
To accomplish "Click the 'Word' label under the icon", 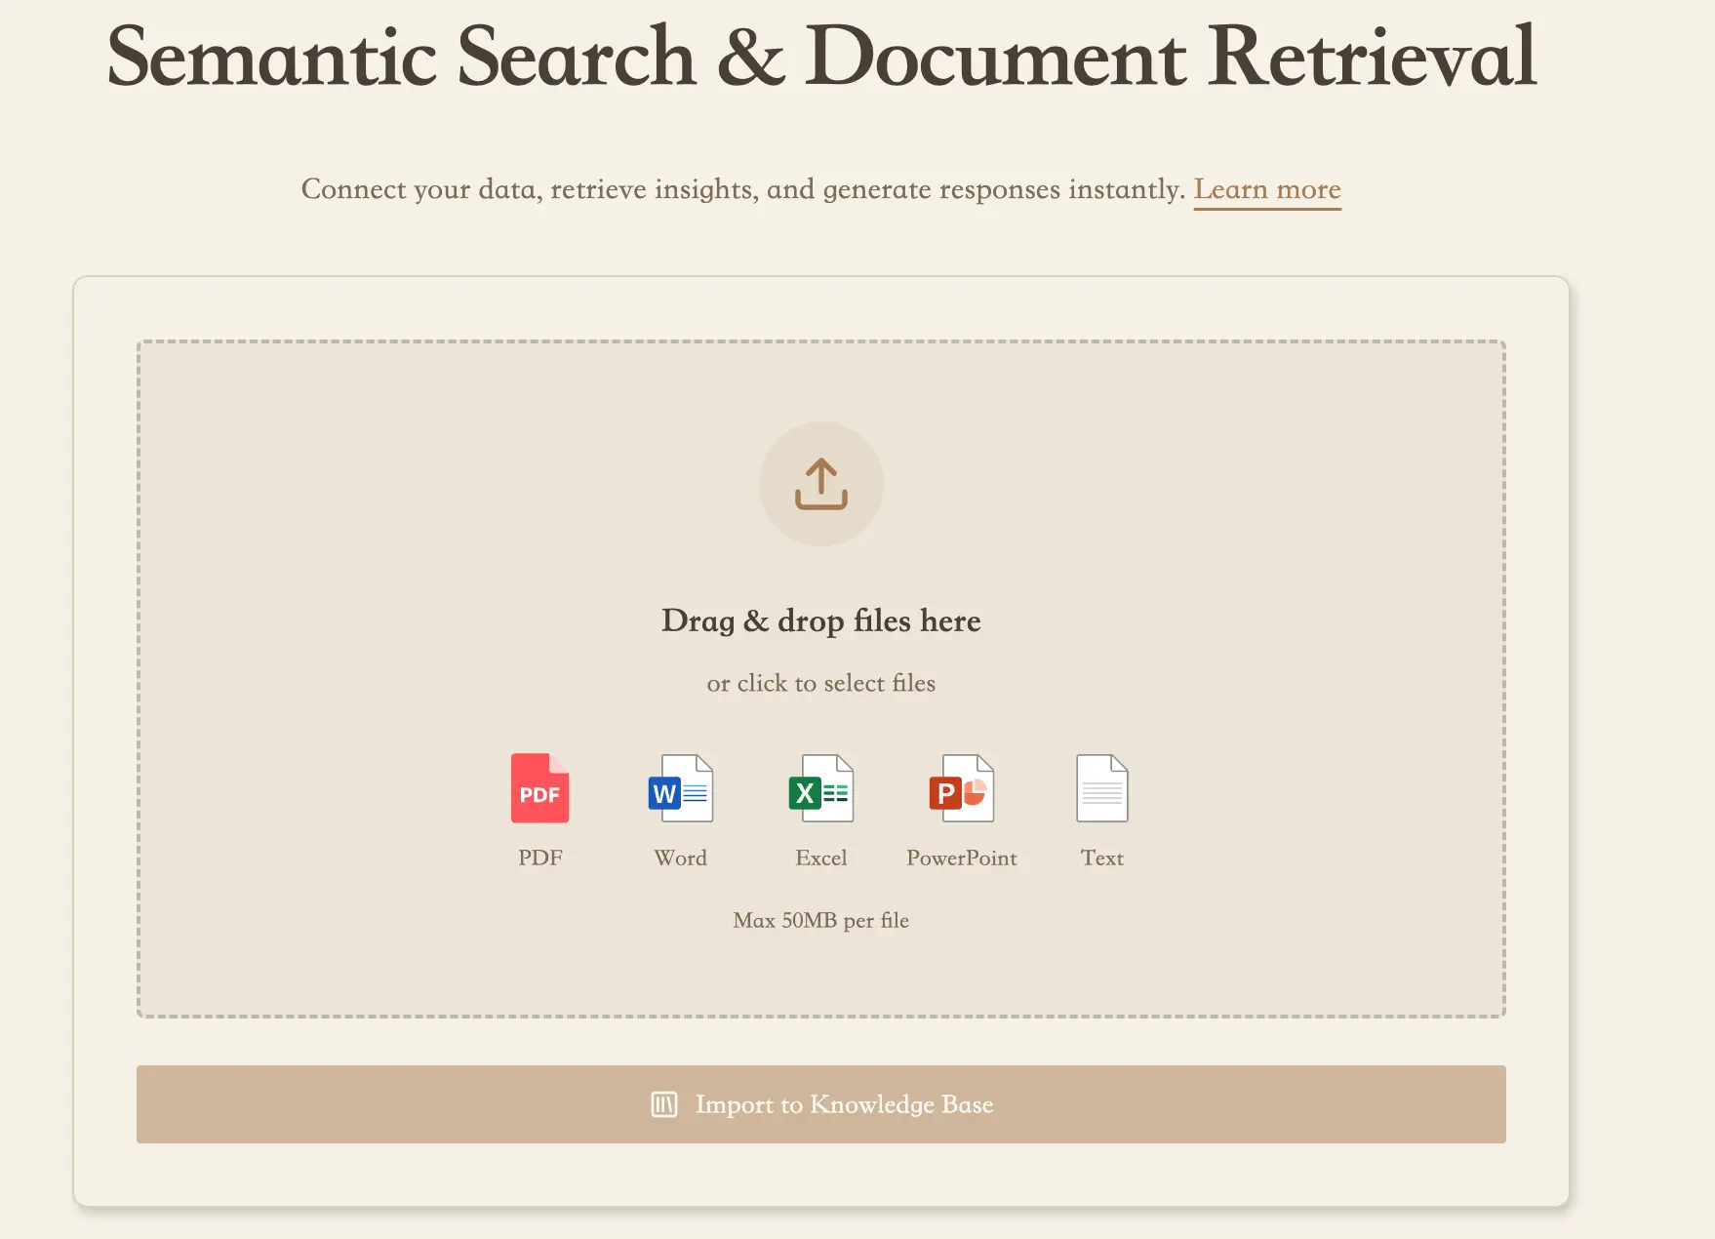I will (680, 858).
